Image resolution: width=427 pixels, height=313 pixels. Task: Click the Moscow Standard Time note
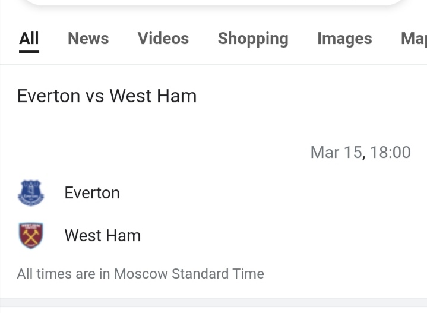click(x=189, y=274)
